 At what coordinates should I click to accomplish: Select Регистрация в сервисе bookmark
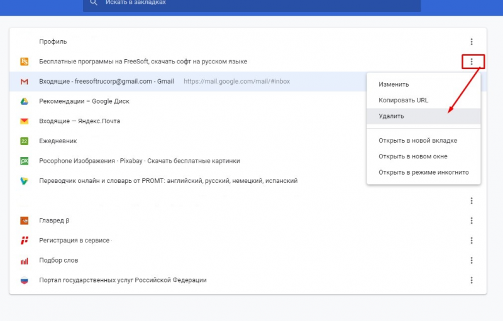pos(248,241)
